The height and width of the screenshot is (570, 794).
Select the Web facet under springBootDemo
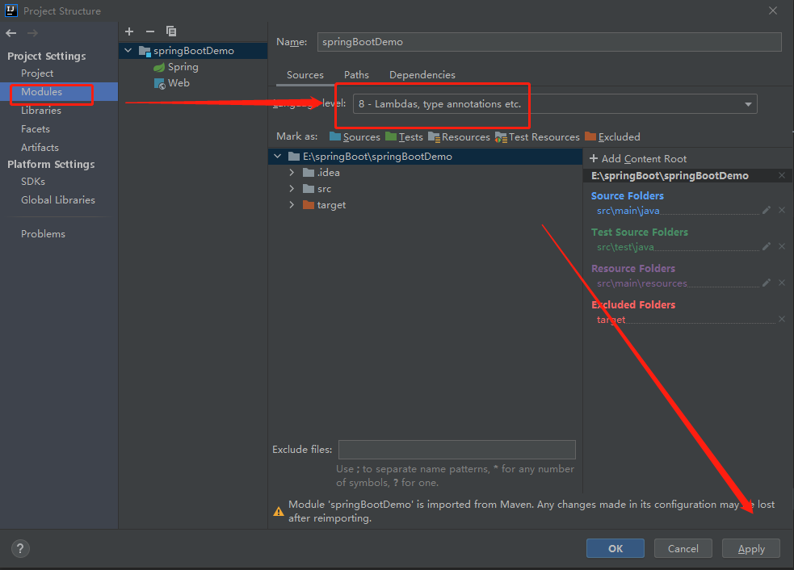pyautogui.click(x=172, y=83)
